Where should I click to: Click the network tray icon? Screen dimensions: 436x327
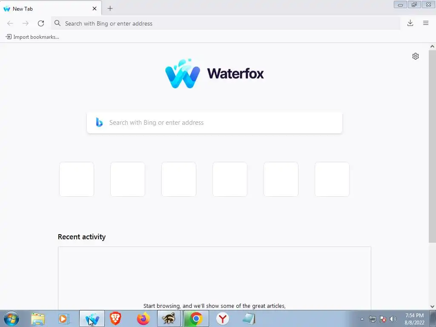(372, 319)
